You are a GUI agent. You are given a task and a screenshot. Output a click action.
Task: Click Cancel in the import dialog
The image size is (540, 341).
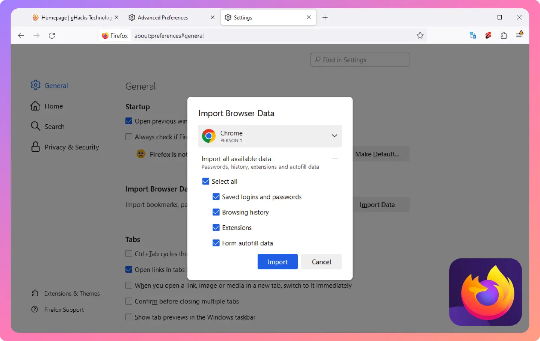tap(321, 262)
